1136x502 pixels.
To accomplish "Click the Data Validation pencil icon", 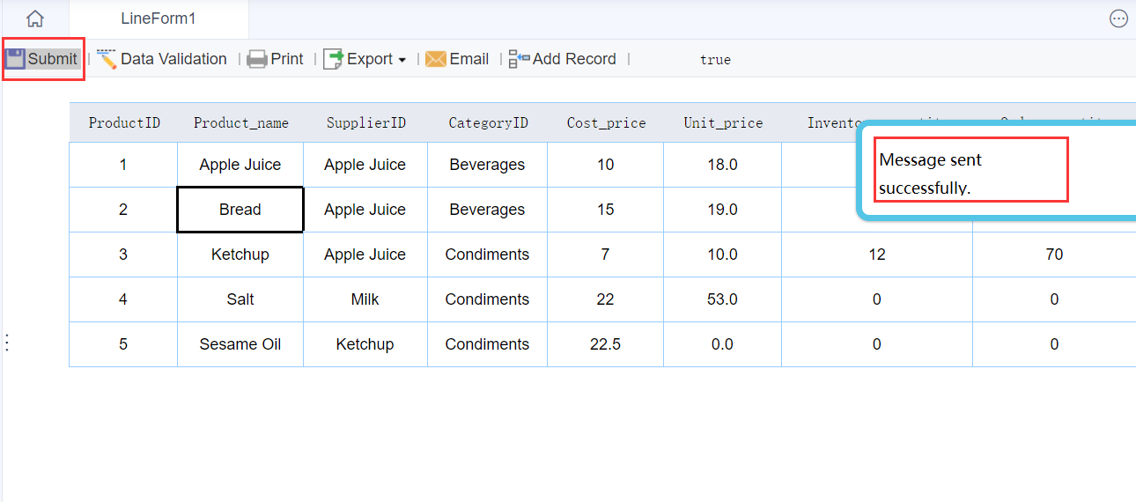I will (107, 59).
